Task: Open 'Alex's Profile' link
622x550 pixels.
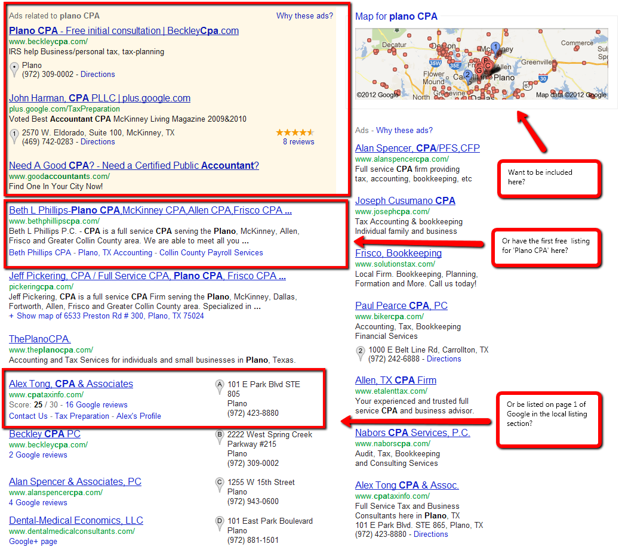Action: (138, 416)
